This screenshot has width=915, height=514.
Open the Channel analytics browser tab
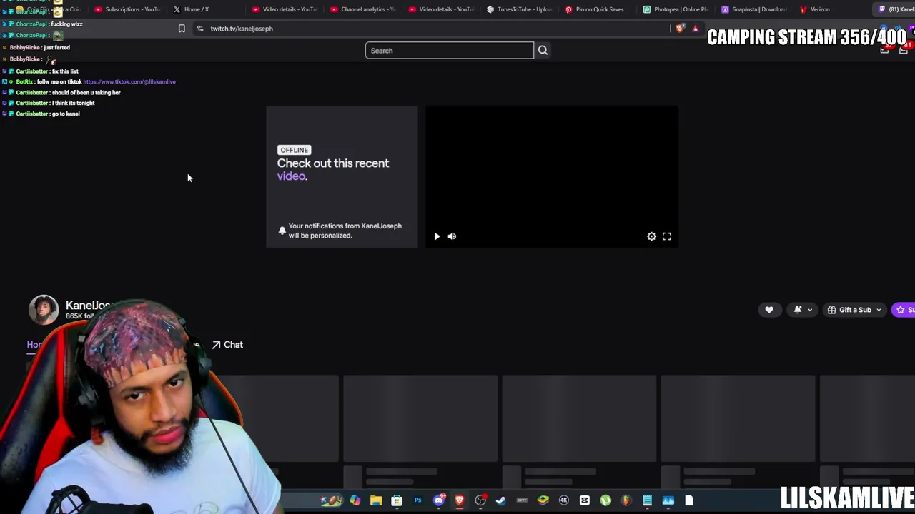click(363, 9)
